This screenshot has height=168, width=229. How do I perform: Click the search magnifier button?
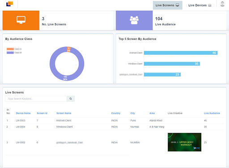coord(71,99)
